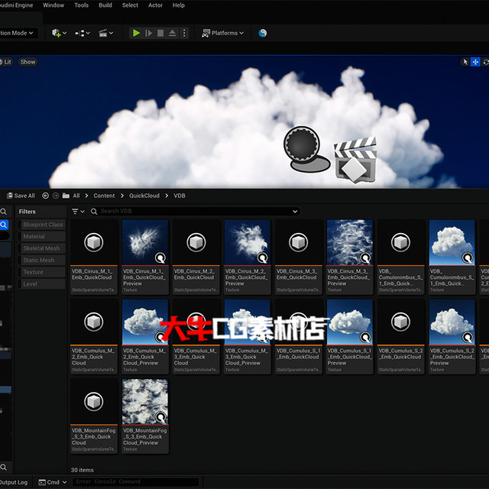489x489 pixels.
Task: Click the Eject from player icon
Action: [x=172, y=33]
